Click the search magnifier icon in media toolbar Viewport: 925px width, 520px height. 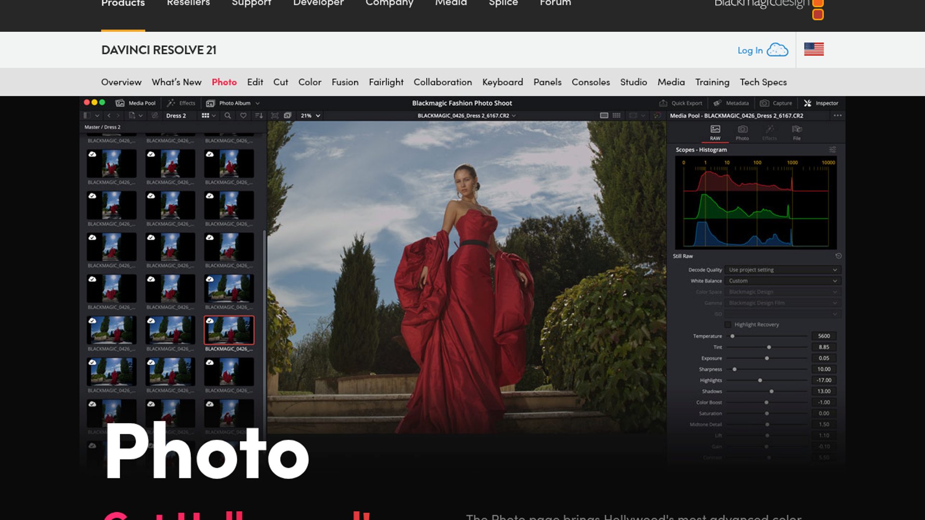coord(227,116)
